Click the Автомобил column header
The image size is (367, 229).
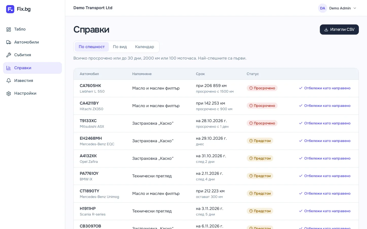[x=89, y=74]
